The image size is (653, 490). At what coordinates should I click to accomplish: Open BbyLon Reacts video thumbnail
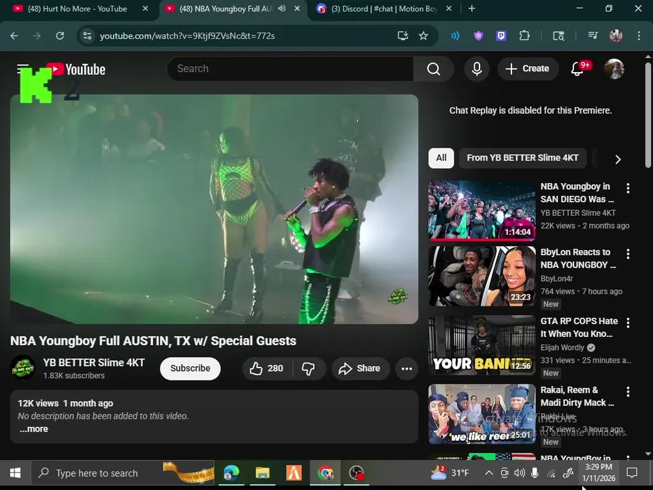click(482, 276)
